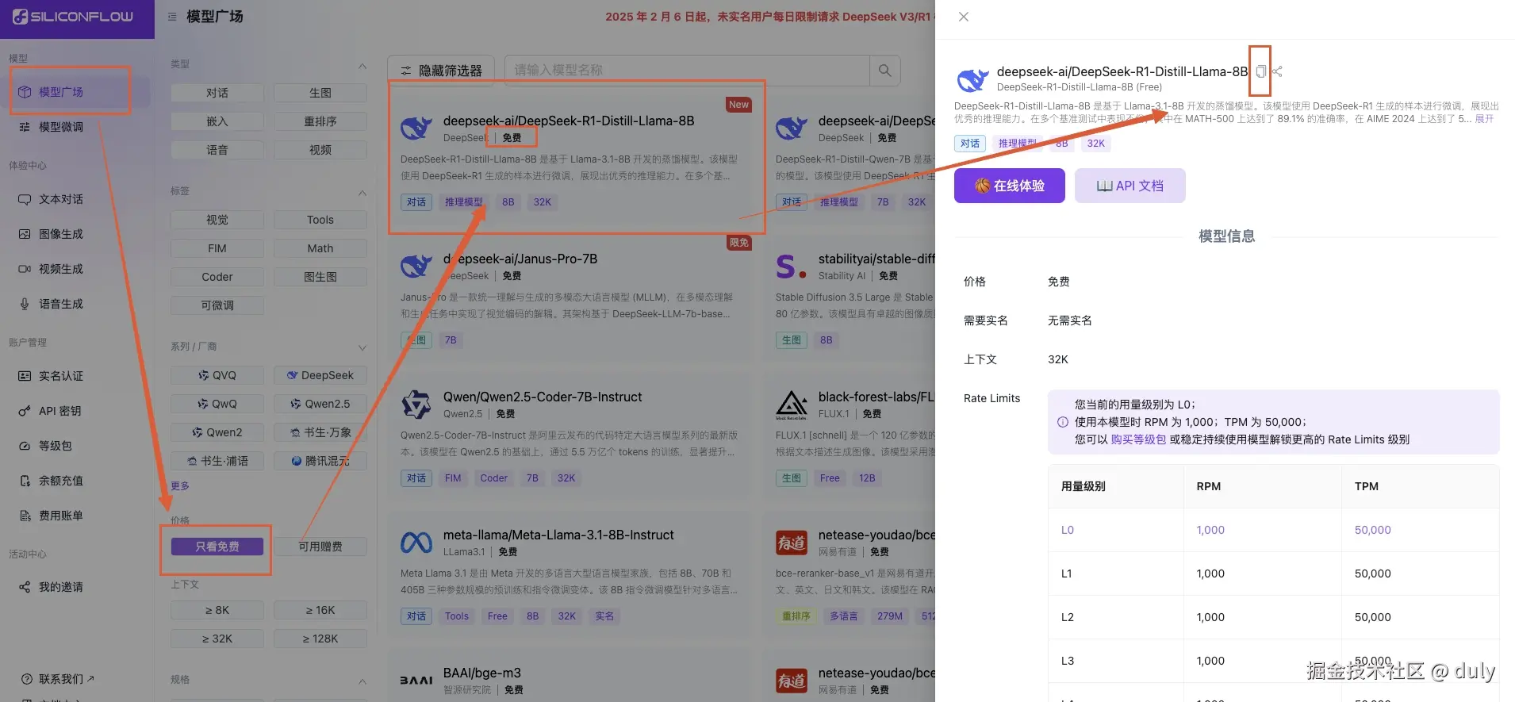Click the netease-youdao bce-reranker logo
The width and height of the screenshot is (1515, 702).
tap(792, 543)
